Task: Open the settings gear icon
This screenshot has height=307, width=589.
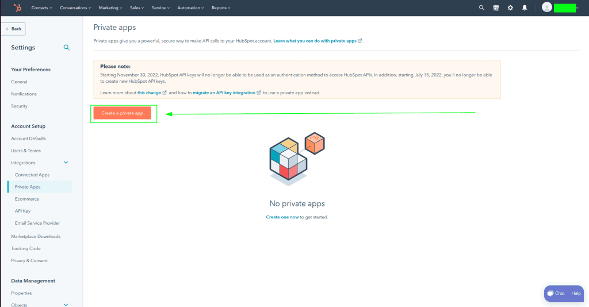Action: (510, 7)
